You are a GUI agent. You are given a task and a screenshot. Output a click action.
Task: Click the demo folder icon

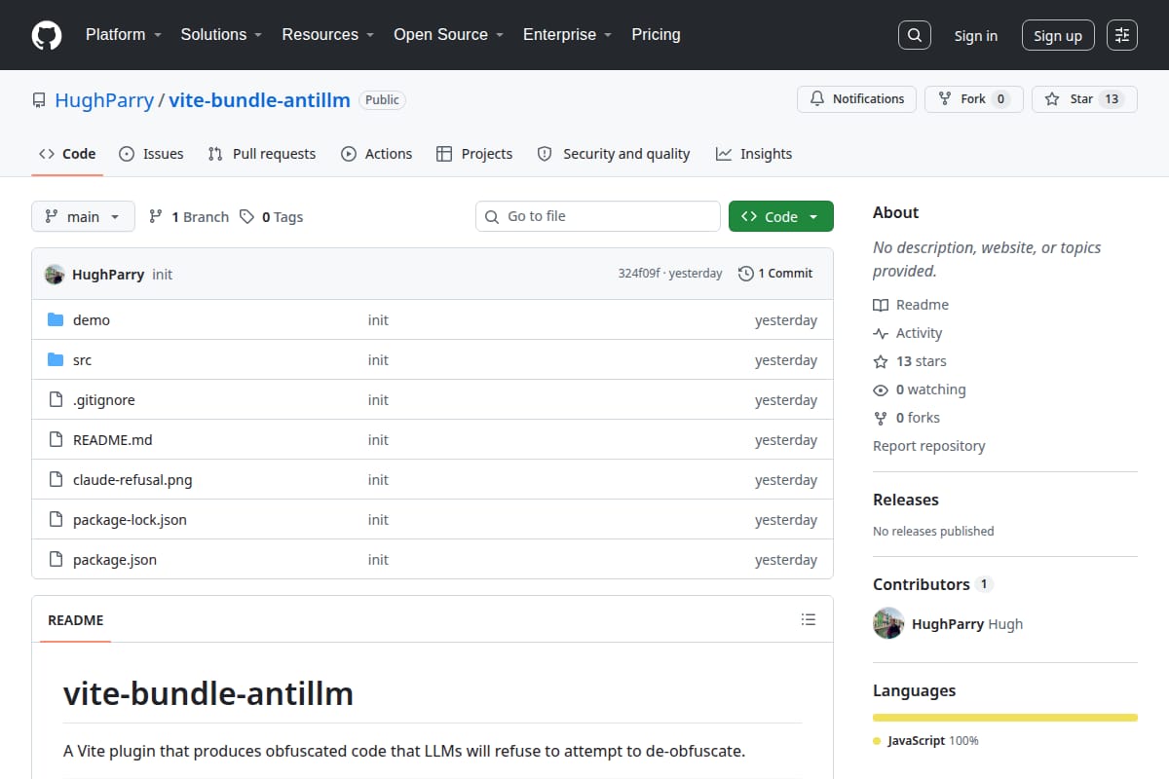[x=56, y=320]
